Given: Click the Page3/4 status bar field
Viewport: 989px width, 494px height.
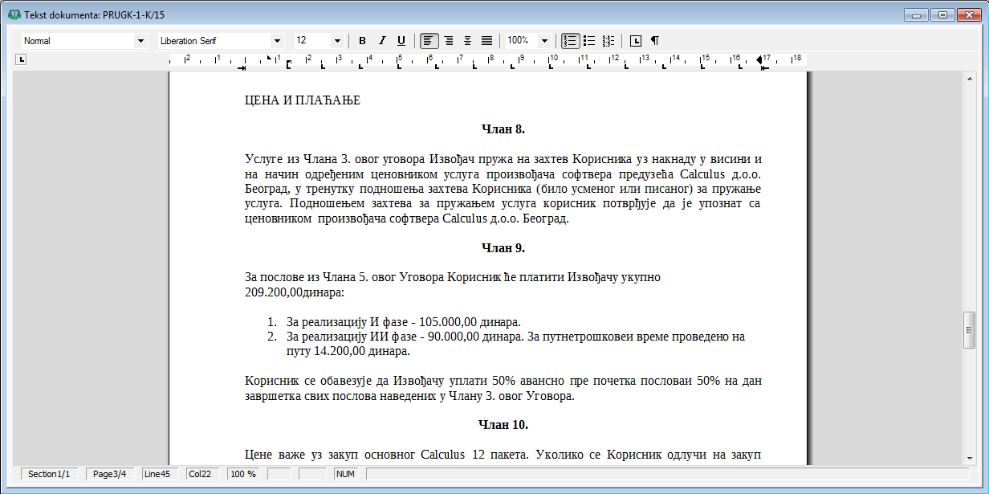Looking at the screenshot, I should tap(110, 474).
